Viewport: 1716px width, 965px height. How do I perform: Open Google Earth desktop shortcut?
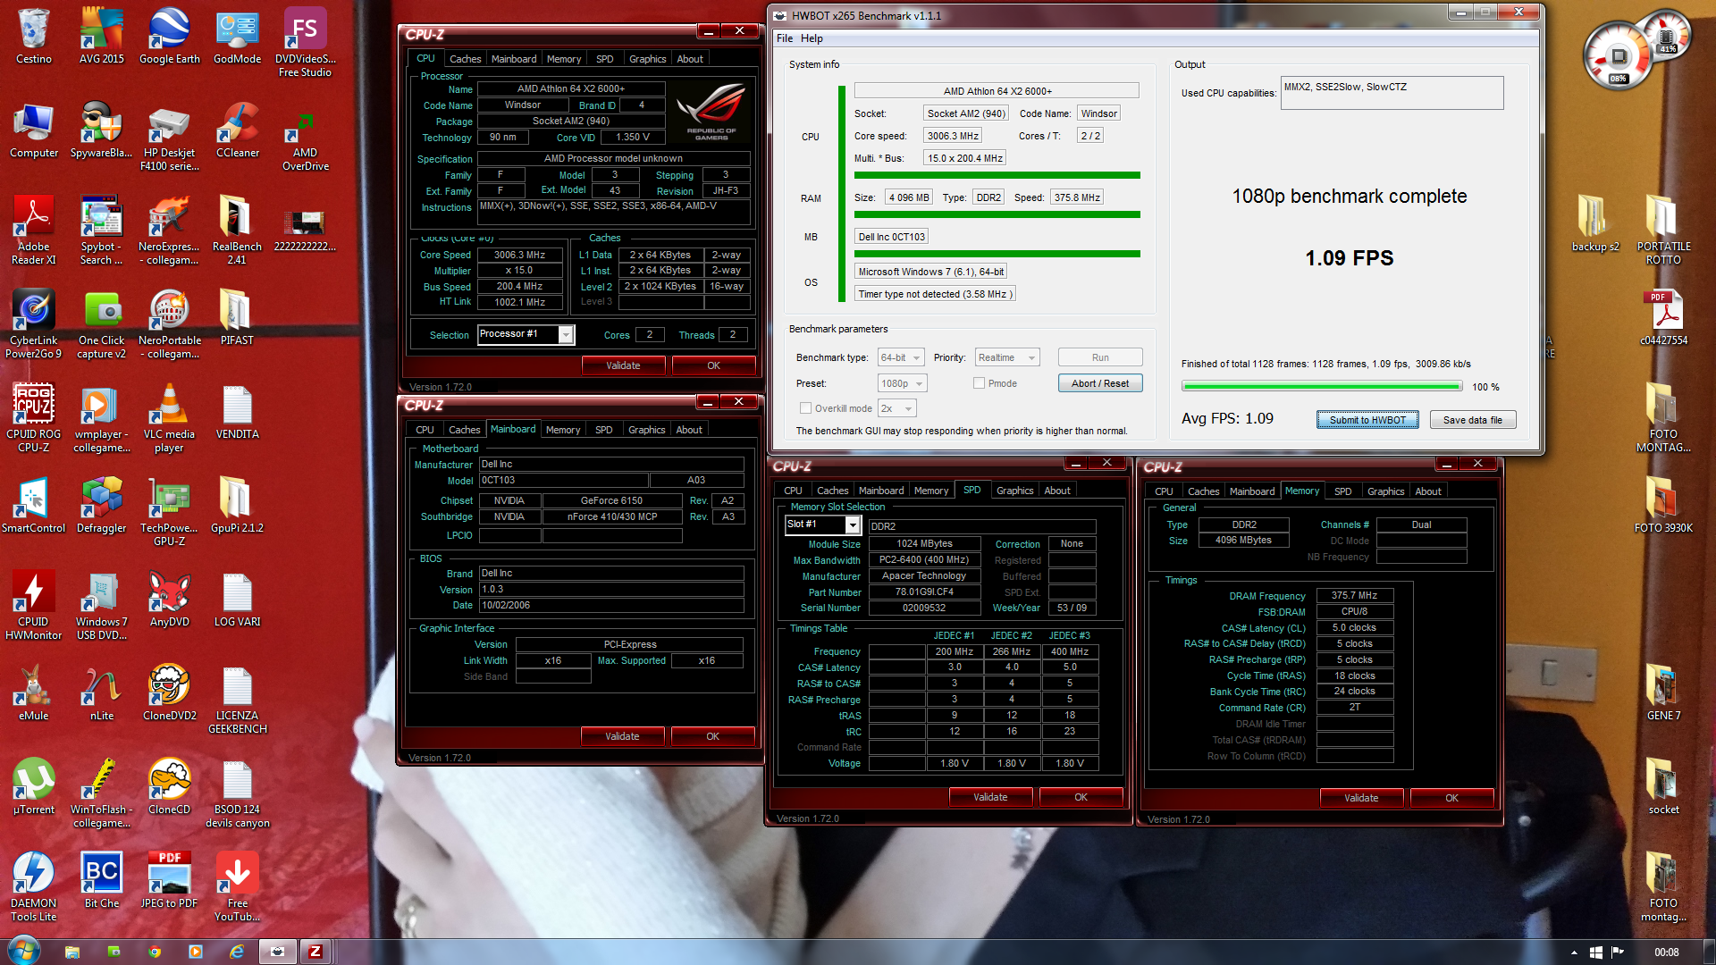170,37
